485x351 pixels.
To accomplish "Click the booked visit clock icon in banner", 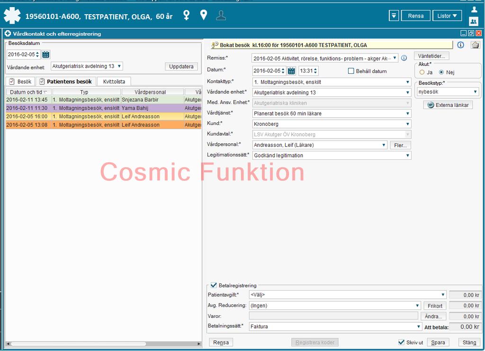I will click(215, 45).
